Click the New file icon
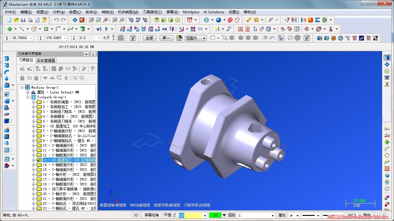Screen dimensions: 394x221 (x=9, y=20)
